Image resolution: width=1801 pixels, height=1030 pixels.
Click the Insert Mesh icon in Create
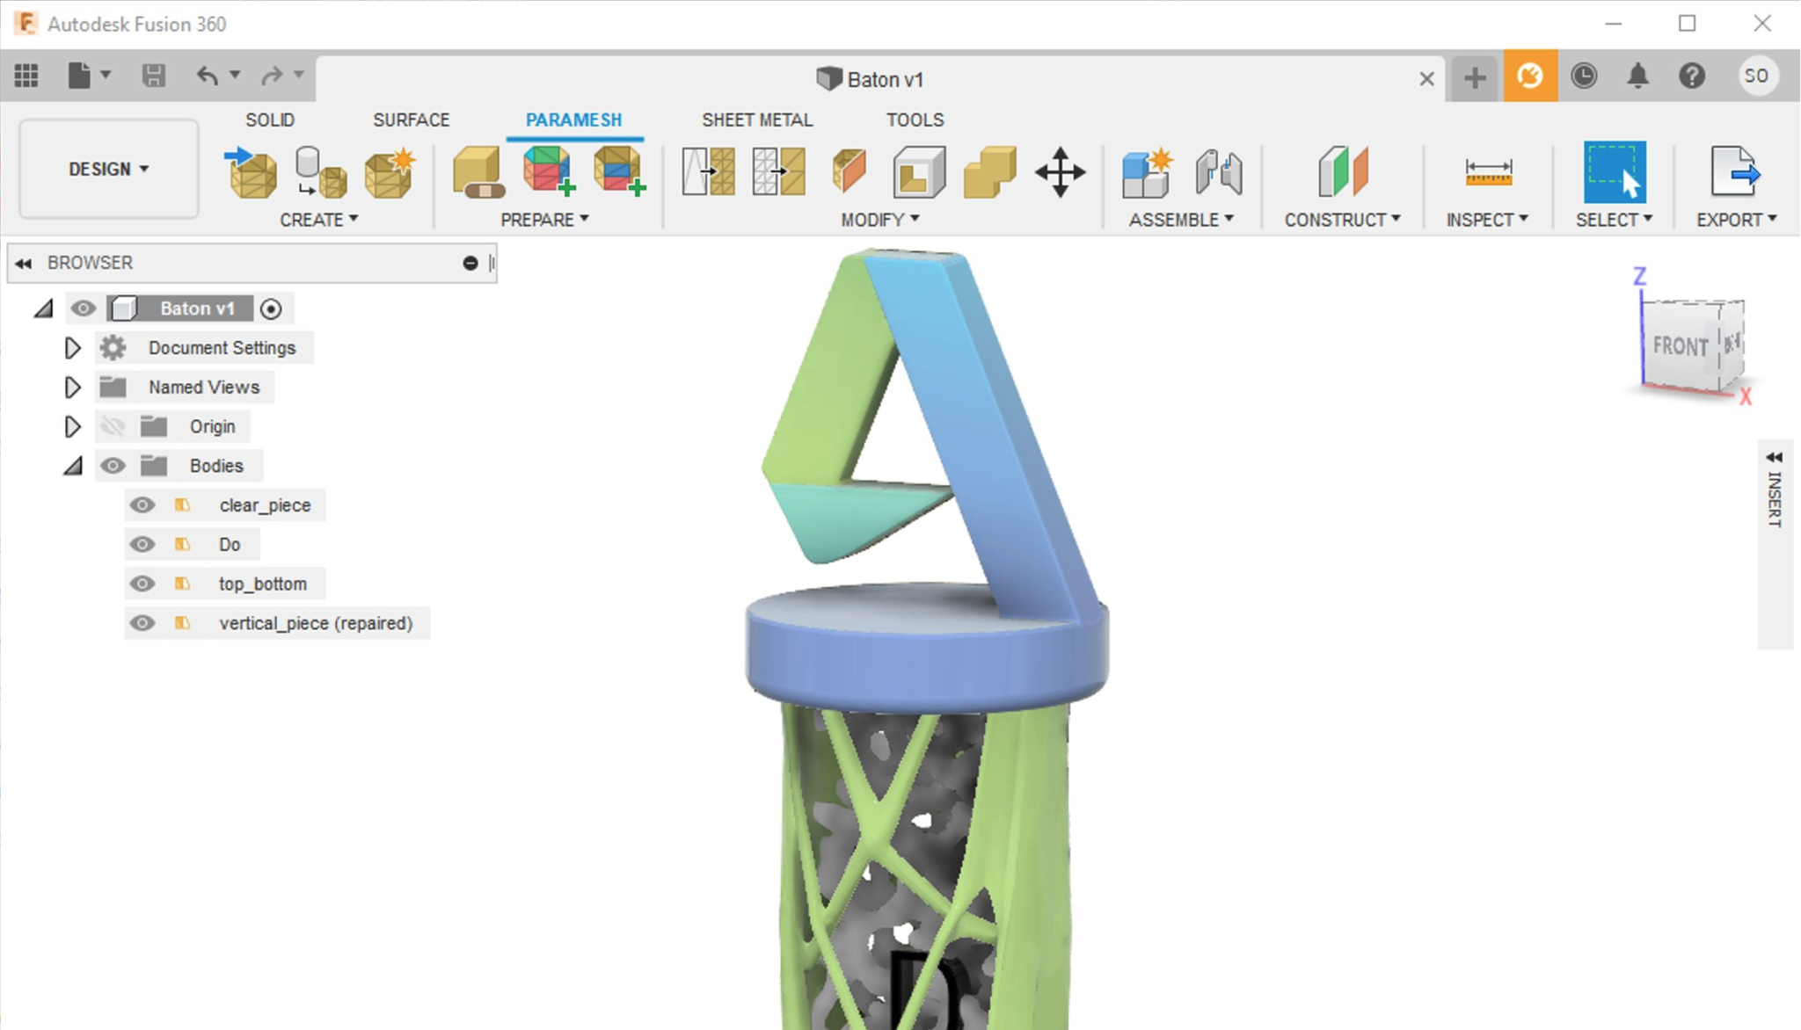(x=252, y=171)
